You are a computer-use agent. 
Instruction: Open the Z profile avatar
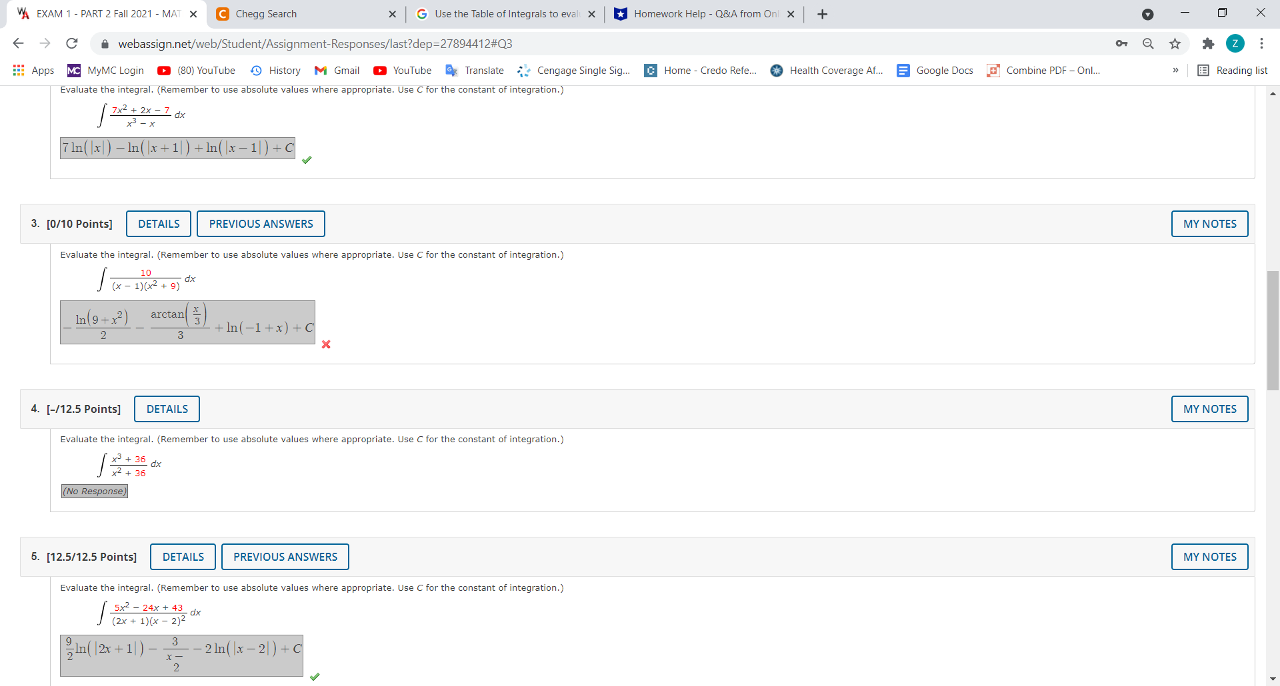pyautogui.click(x=1235, y=43)
